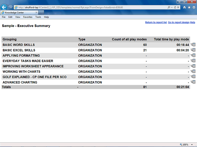This screenshot has height=147, width=197.
Task: Open the zoom level dropdown arrow
Action: pos(192,145)
